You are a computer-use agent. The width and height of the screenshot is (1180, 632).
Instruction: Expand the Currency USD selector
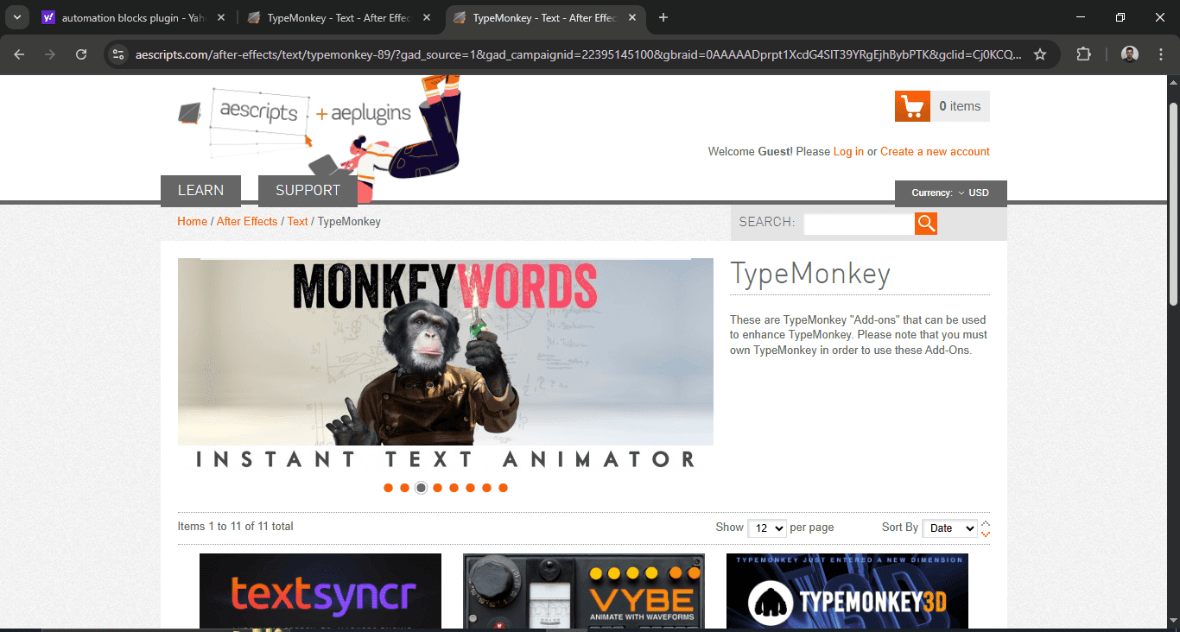[x=951, y=193]
